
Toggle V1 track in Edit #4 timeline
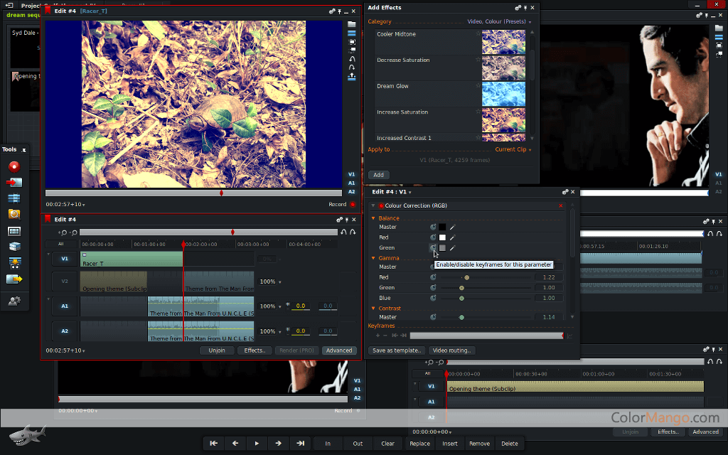click(65, 259)
